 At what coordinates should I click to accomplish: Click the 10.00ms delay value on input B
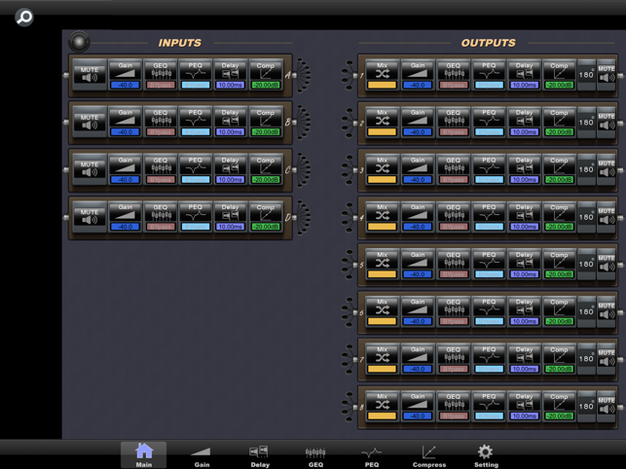coord(231,132)
